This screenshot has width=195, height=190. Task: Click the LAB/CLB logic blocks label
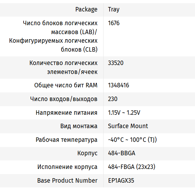54,36
